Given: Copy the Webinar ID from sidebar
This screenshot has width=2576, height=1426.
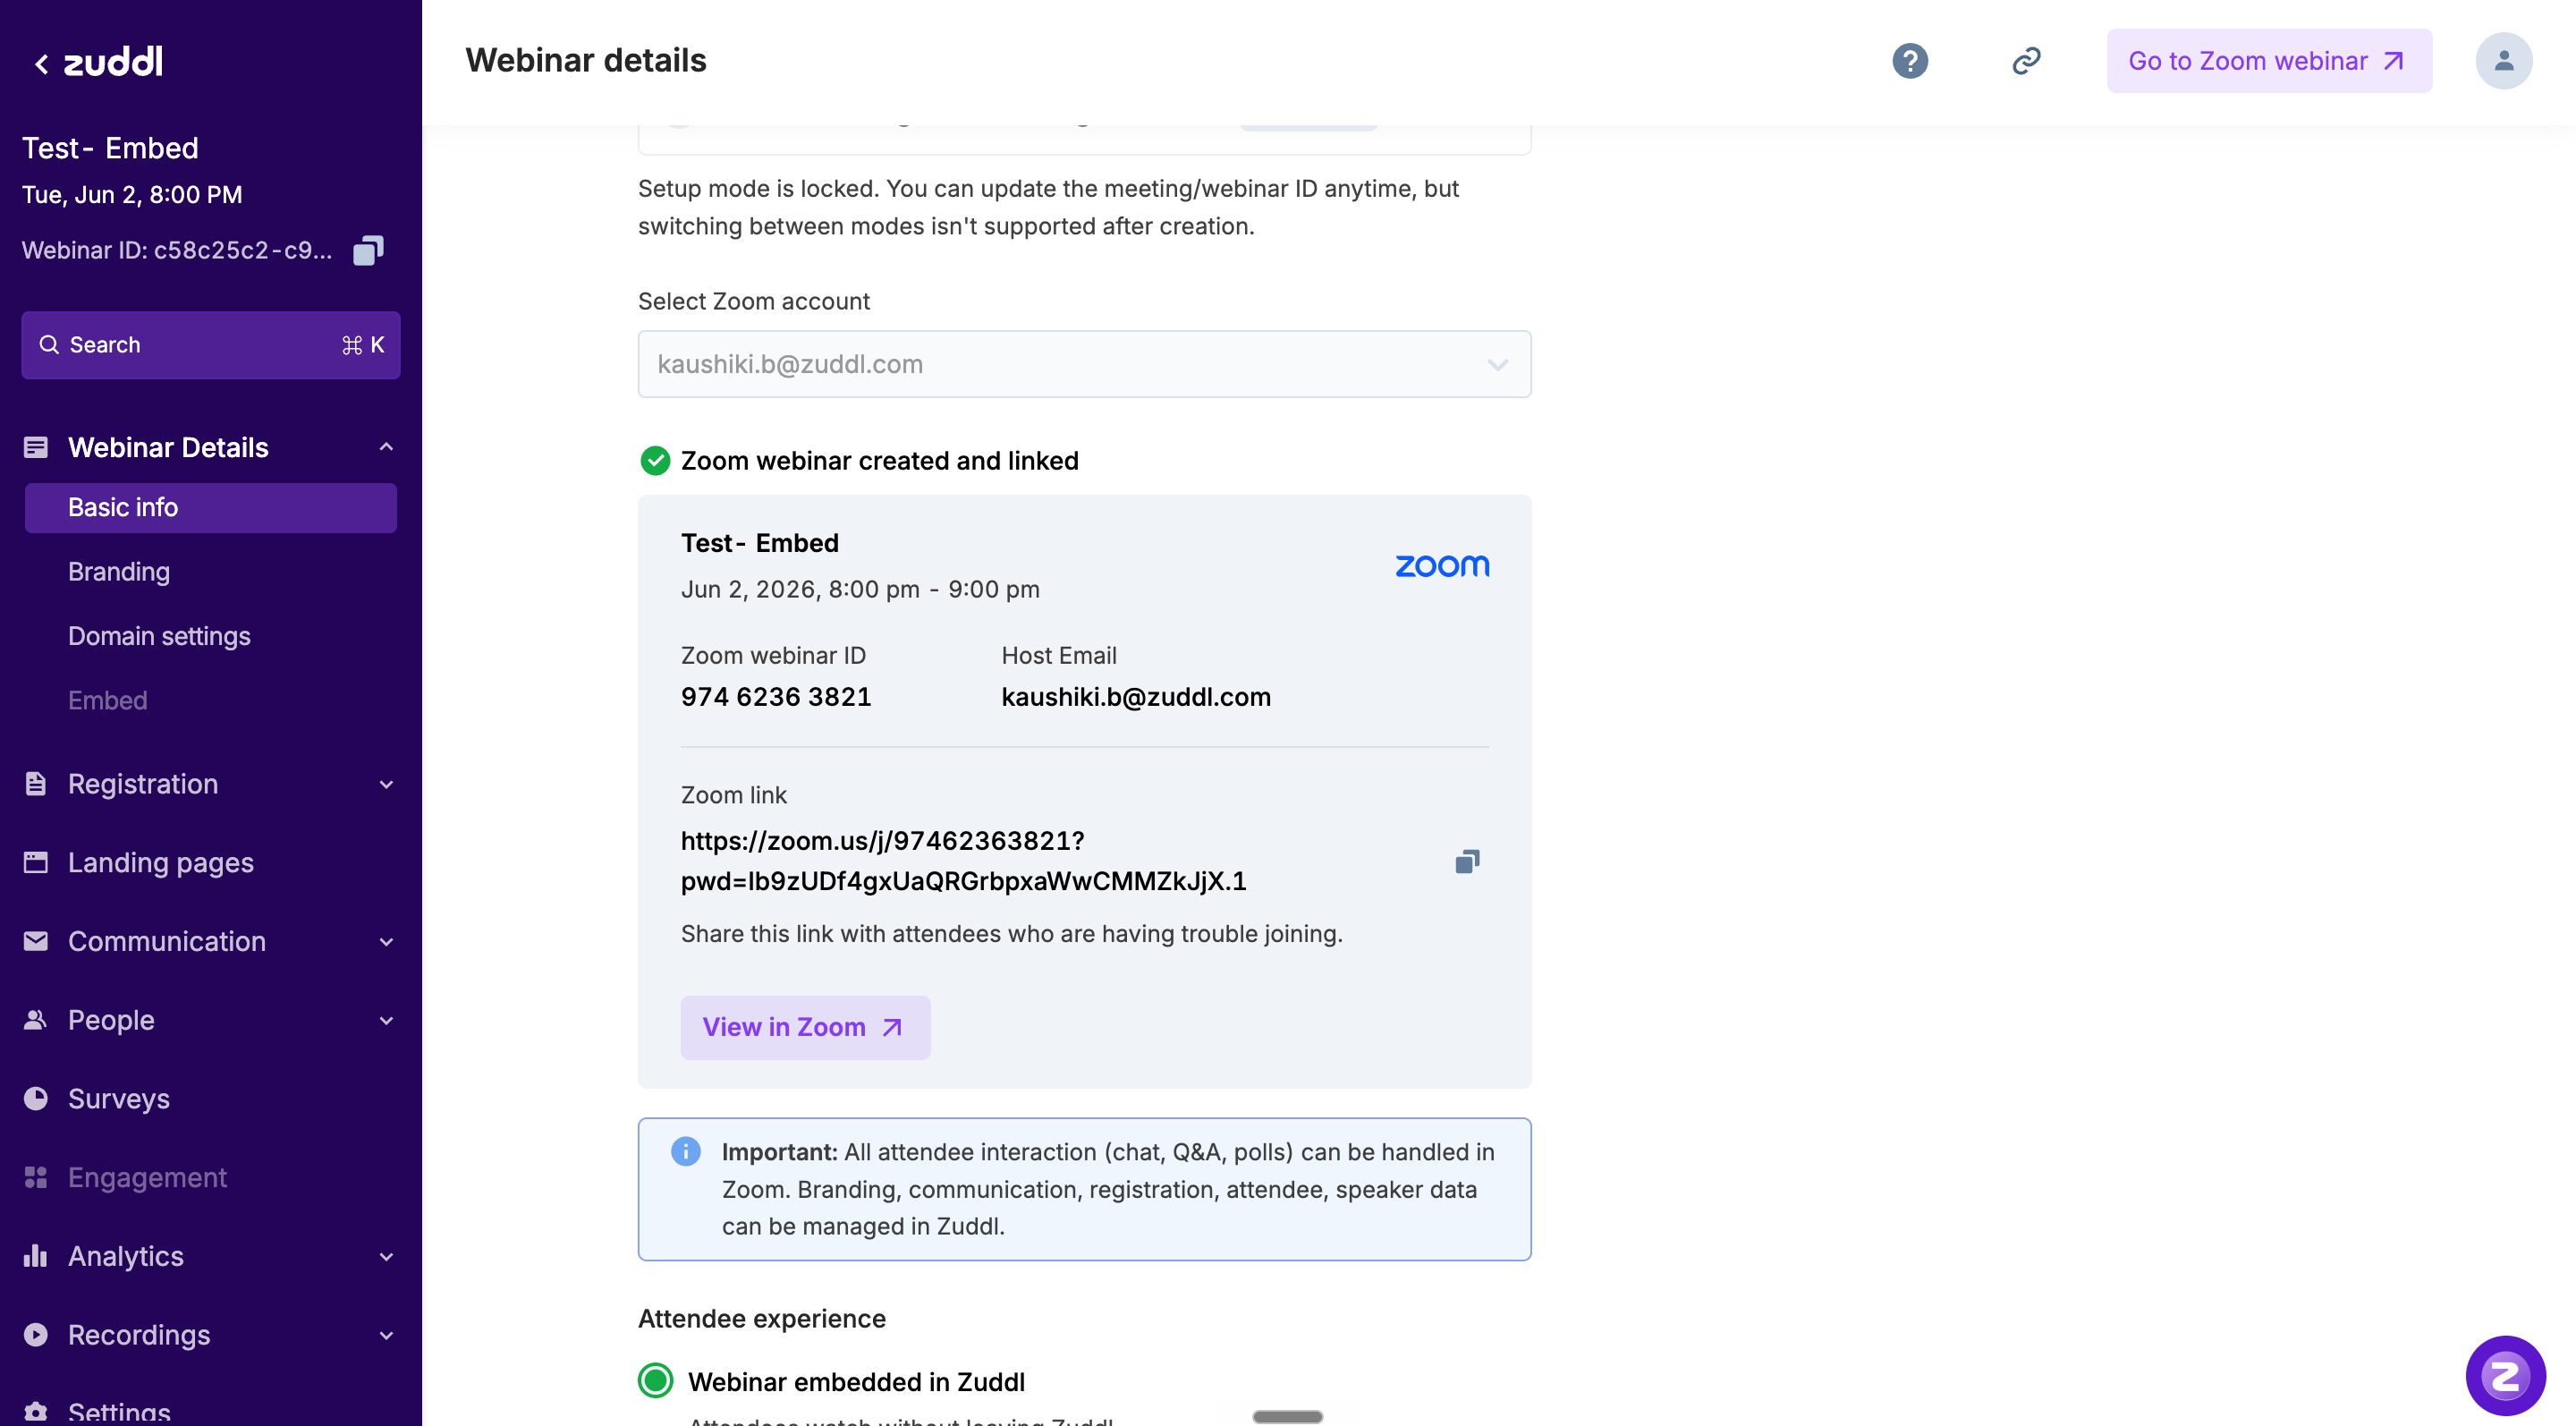Looking at the screenshot, I should (368, 250).
